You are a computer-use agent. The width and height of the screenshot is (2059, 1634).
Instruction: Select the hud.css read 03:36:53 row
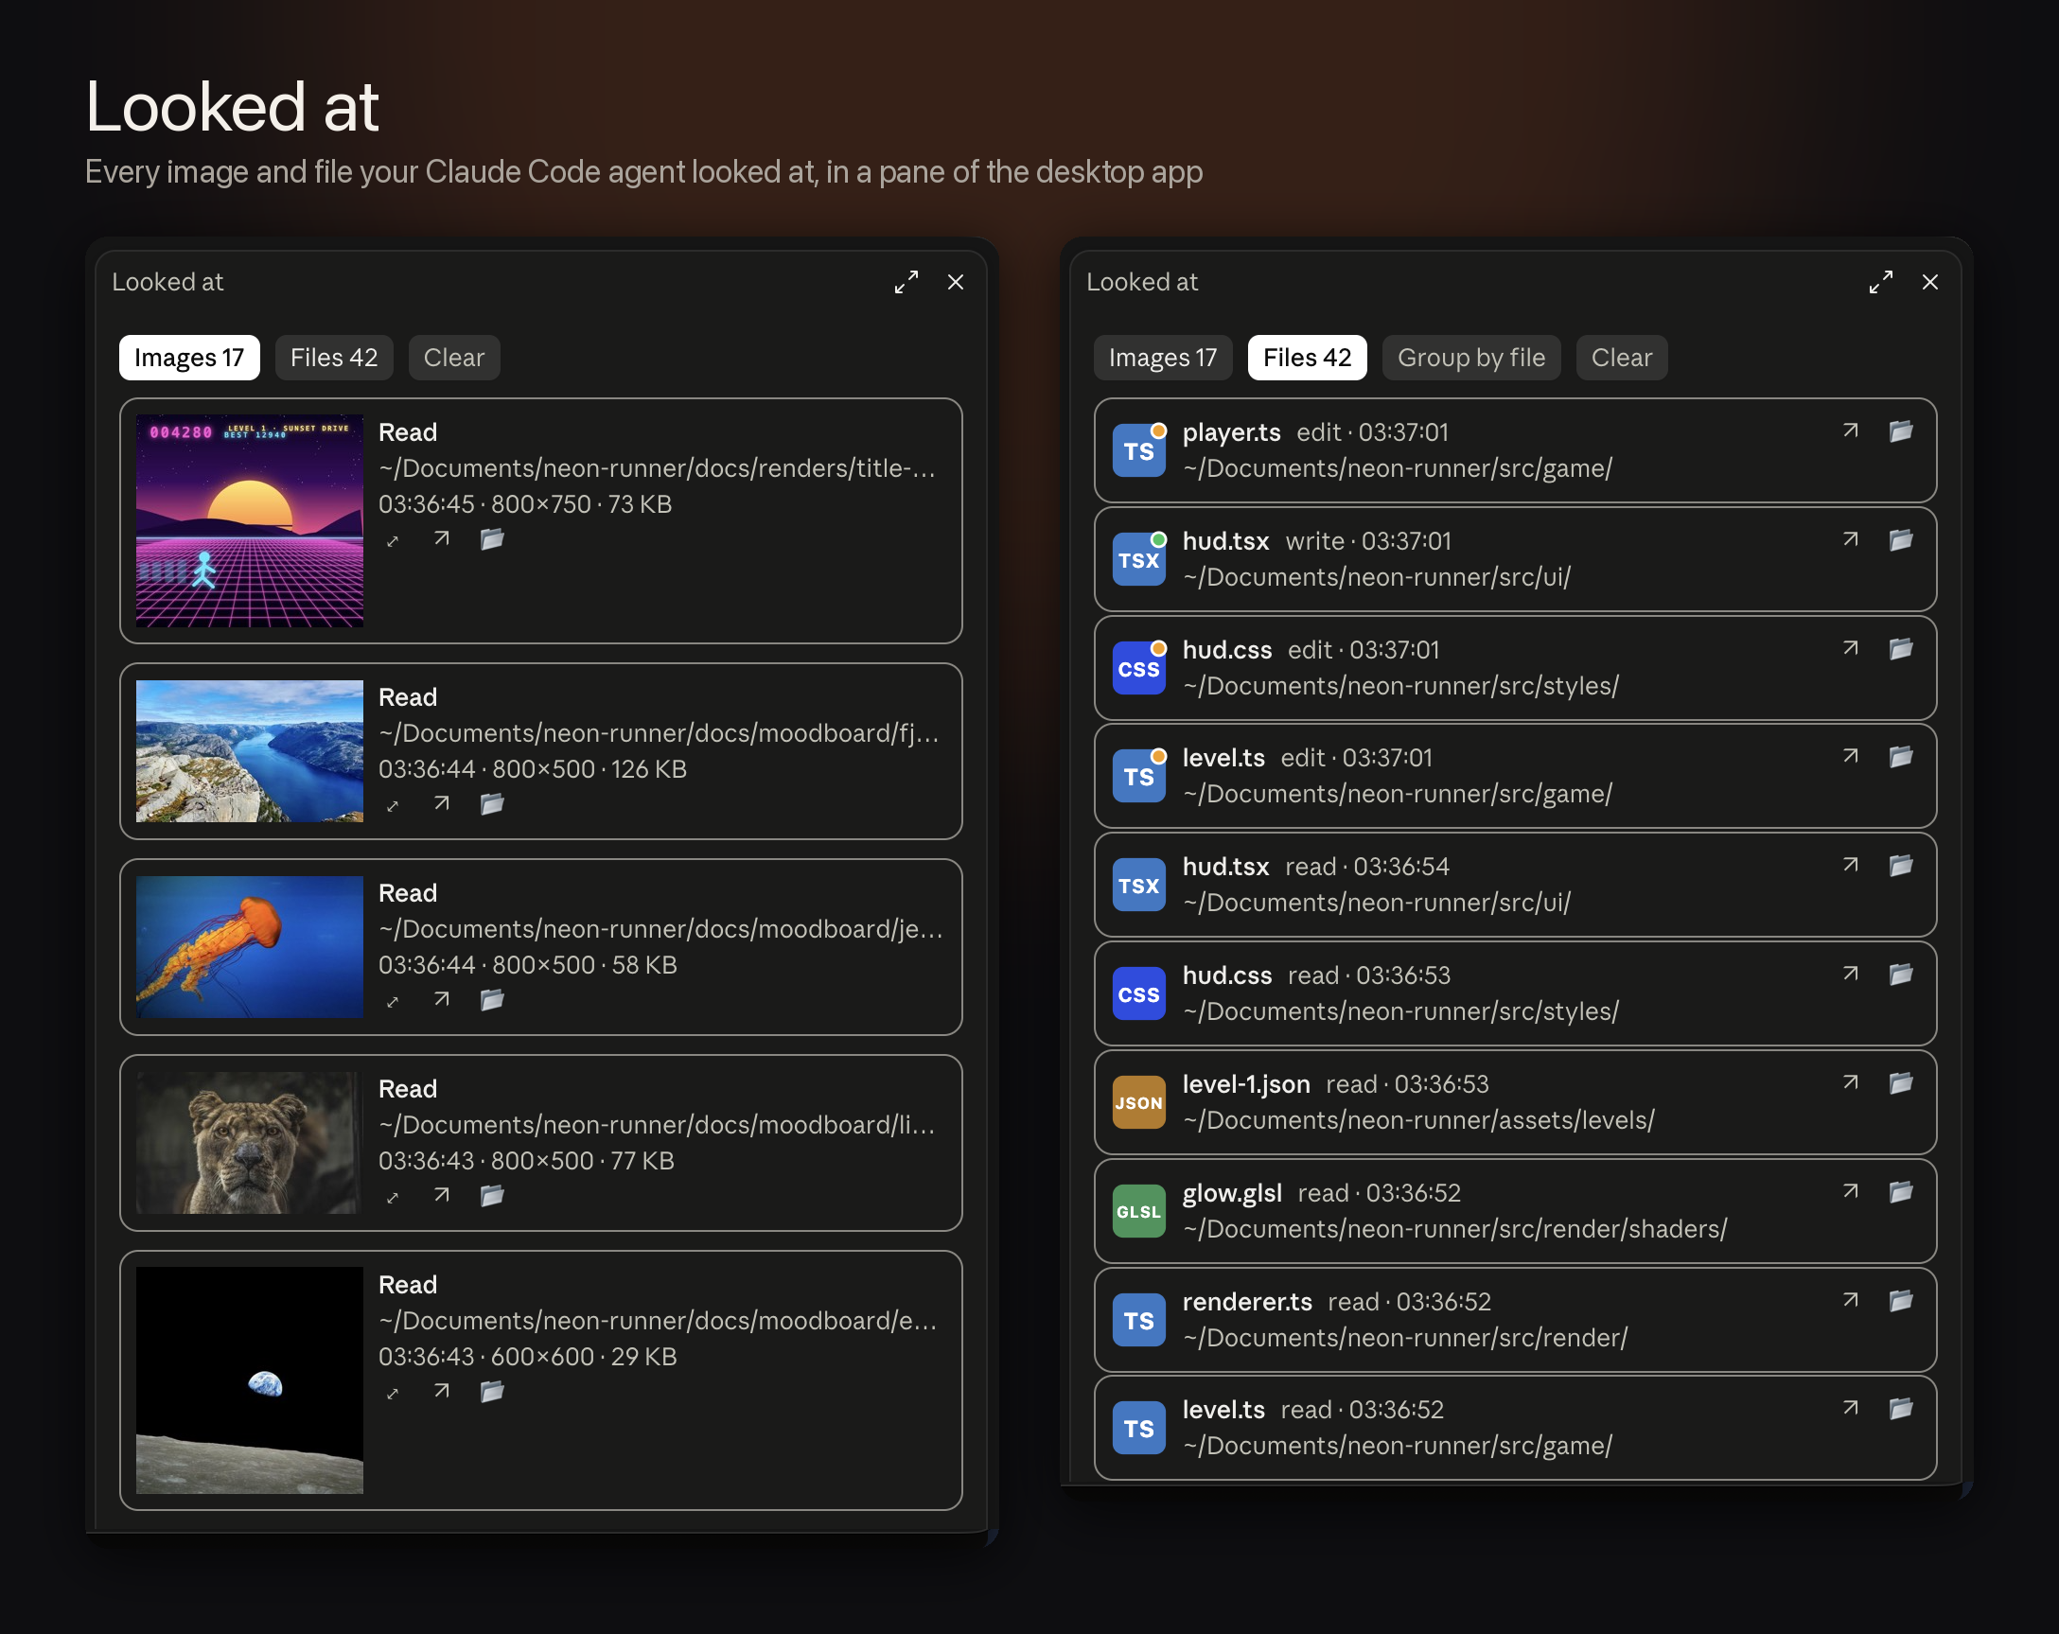1515,993
